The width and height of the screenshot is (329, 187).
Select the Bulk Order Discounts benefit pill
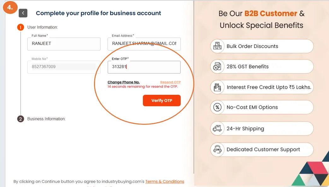pyautogui.click(x=262, y=46)
